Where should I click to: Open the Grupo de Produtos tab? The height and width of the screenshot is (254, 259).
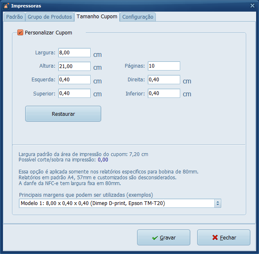tap(50, 17)
